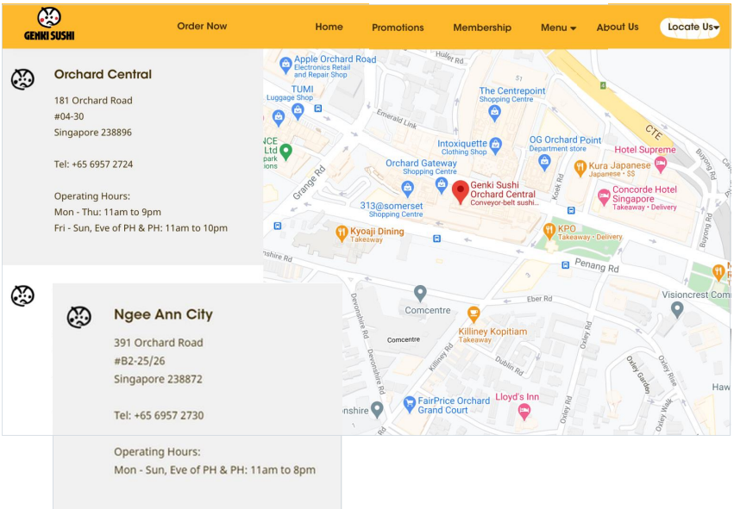Go to the Home page
This screenshot has width=734, height=509.
(329, 27)
